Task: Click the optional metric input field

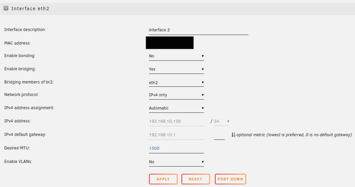Action: pyautogui.click(x=219, y=136)
